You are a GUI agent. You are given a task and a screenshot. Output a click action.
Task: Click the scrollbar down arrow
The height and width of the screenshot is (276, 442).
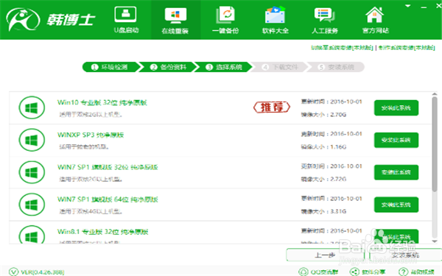(435, 241)
